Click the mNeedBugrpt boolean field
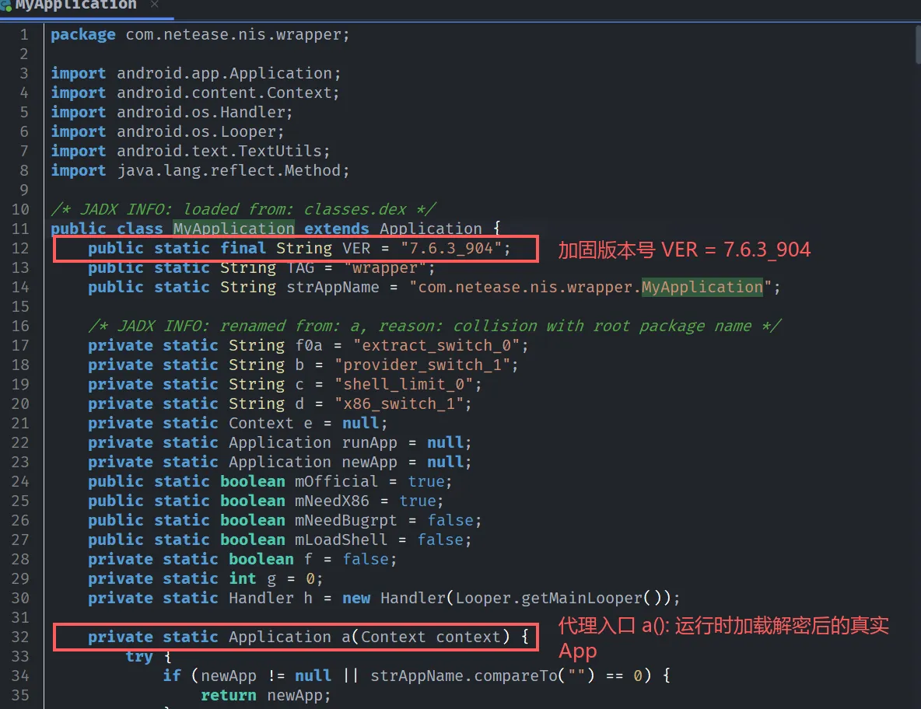 (345, 520)
